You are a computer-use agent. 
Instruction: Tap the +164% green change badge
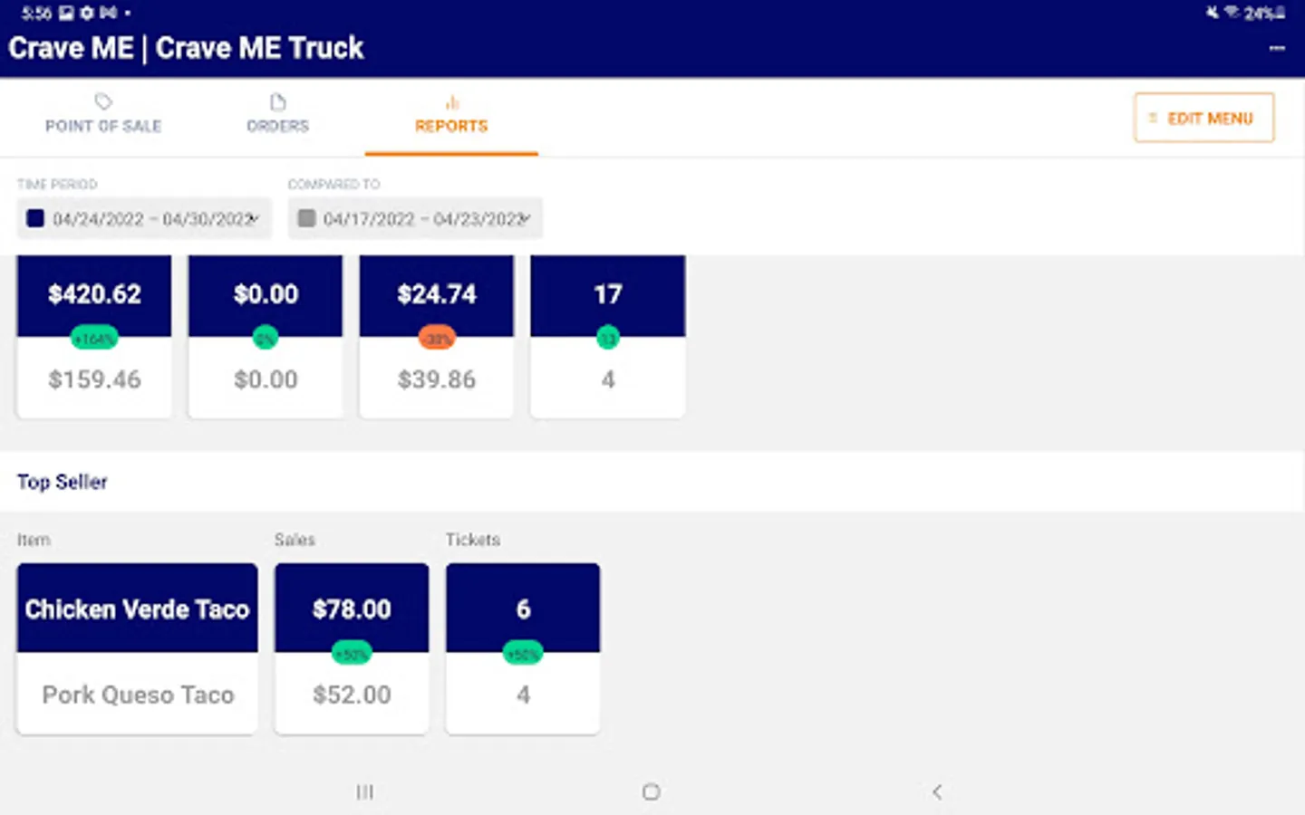[94, 339]
